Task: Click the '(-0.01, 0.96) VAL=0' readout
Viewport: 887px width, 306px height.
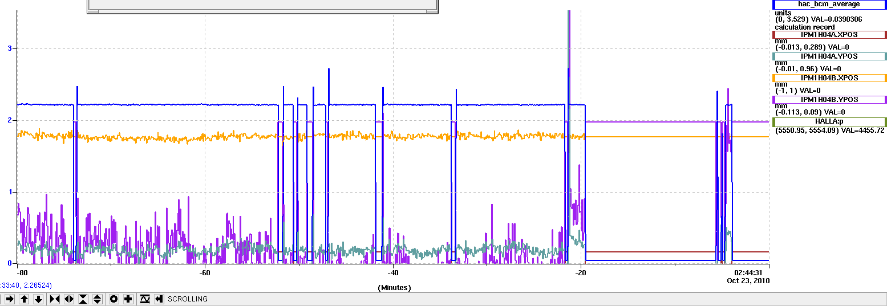Action: tap(809, 69)
